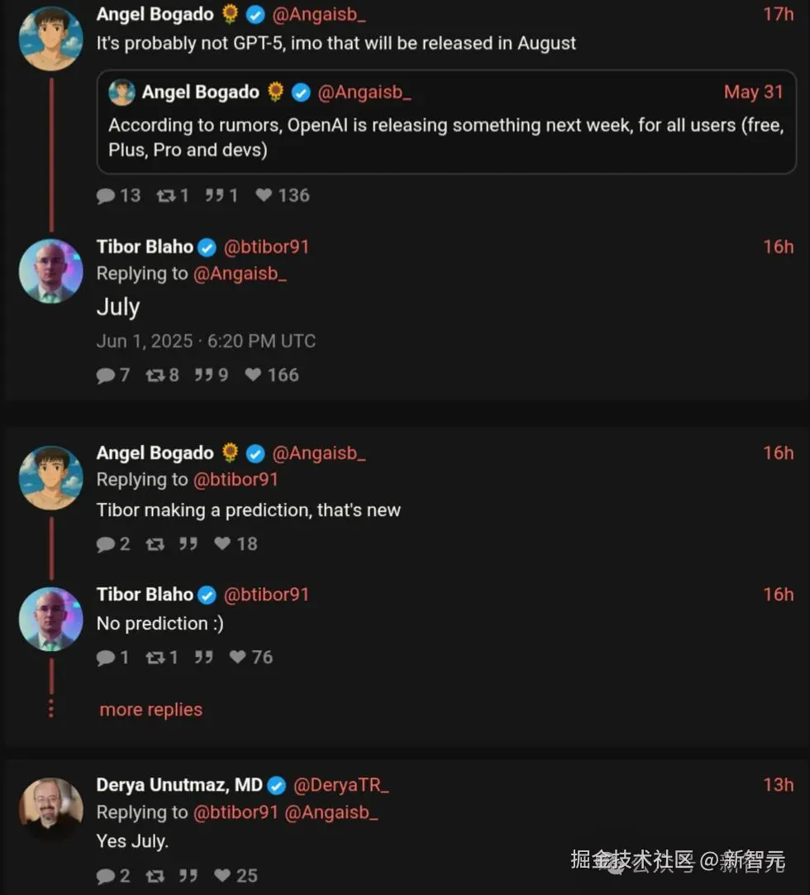Expand the 'more replies' thread
This screenshot has width=810, height=895.
click(150, 710)
